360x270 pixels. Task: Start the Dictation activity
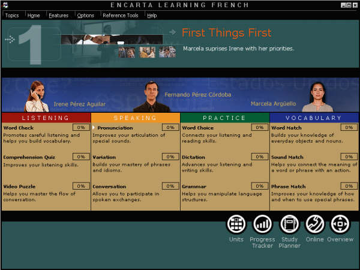point(193,157)
